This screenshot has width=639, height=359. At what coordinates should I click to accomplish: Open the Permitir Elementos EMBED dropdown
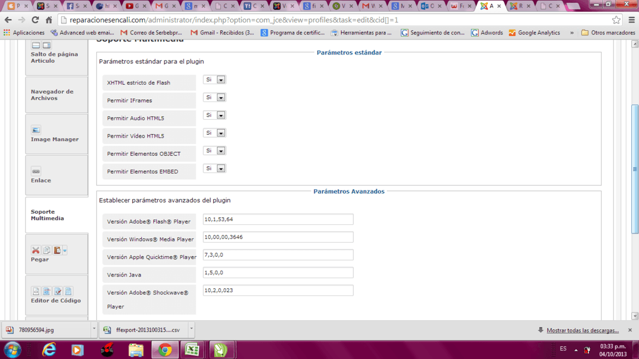pyautogui.click(x=214, y=168)
